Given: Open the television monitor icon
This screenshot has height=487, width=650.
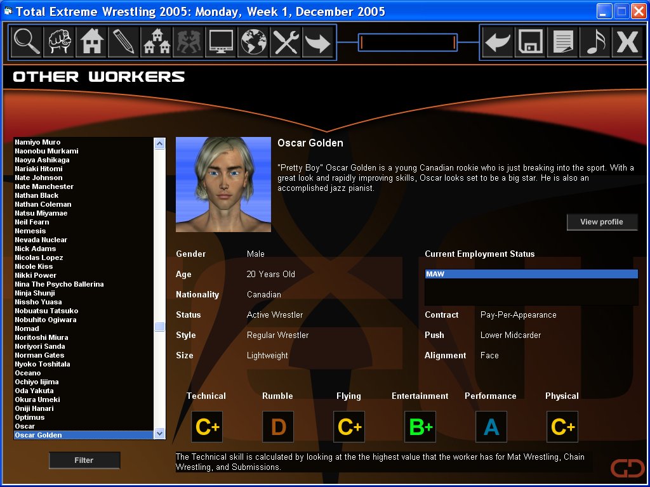Looking at the screenshot, I should click(x=220, y=42).
